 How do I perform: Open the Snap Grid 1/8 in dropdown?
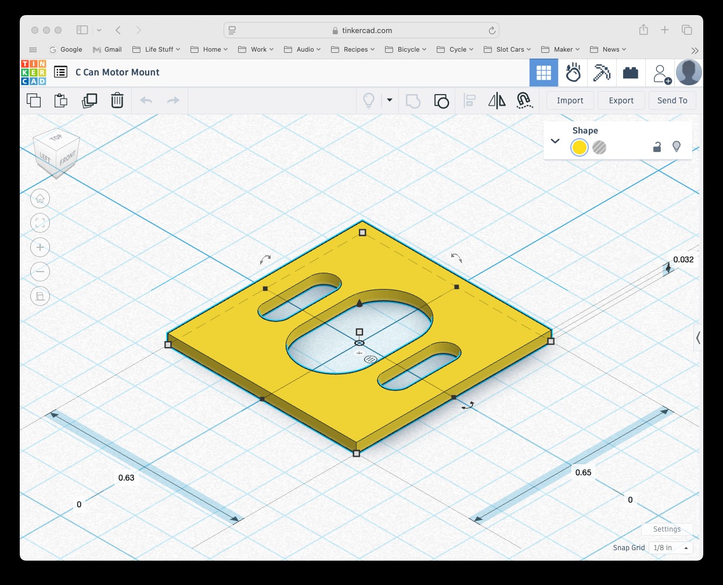(x=671, y=547)
